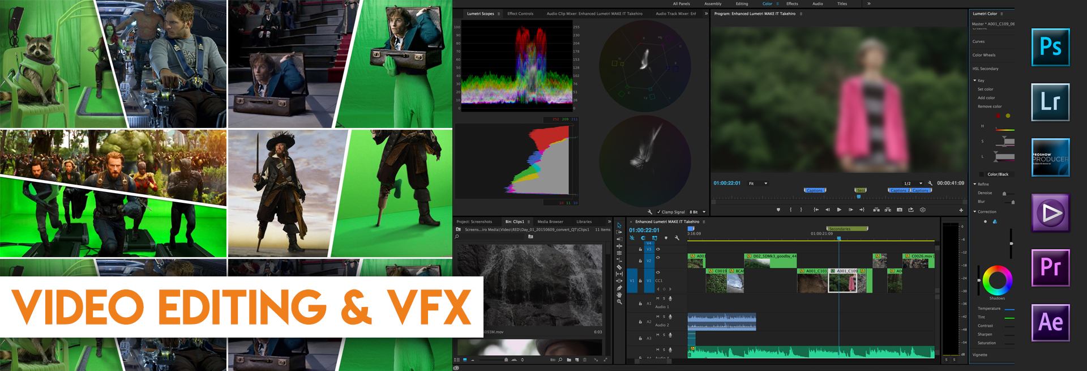Screen dimensions: 1087x371
Task: Step forward one frame in Program Monitor
Action: [x=850, y=210]
